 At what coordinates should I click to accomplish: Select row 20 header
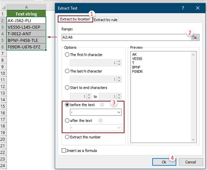(3, 139)
